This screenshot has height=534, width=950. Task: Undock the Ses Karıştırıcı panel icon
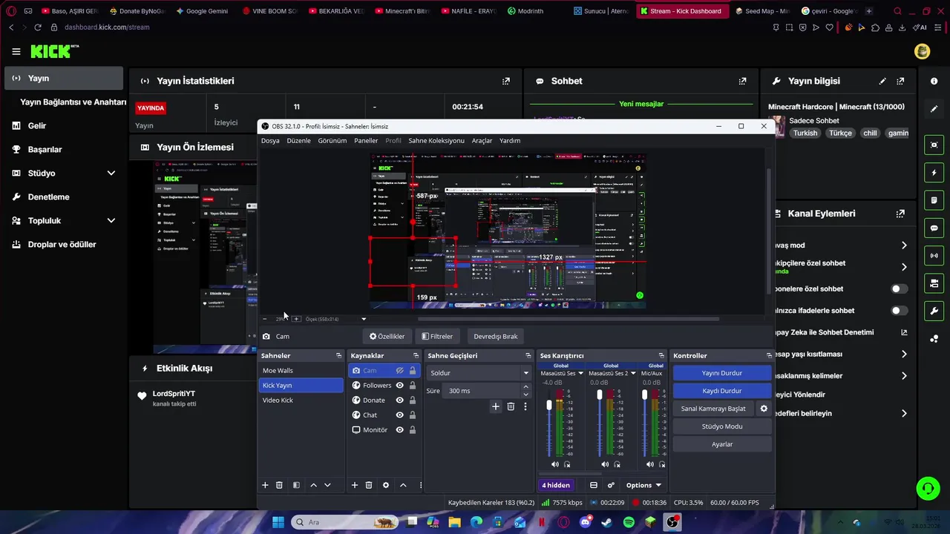[661, 355]
